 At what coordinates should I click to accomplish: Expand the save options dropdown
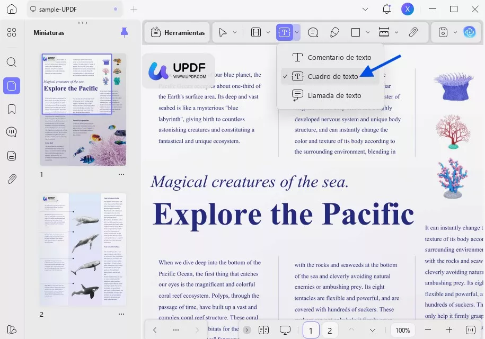tap(455, 32)
